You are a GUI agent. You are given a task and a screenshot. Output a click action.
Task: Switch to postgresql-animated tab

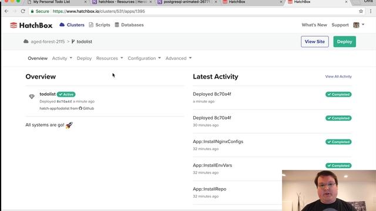(x=187, y=2)
